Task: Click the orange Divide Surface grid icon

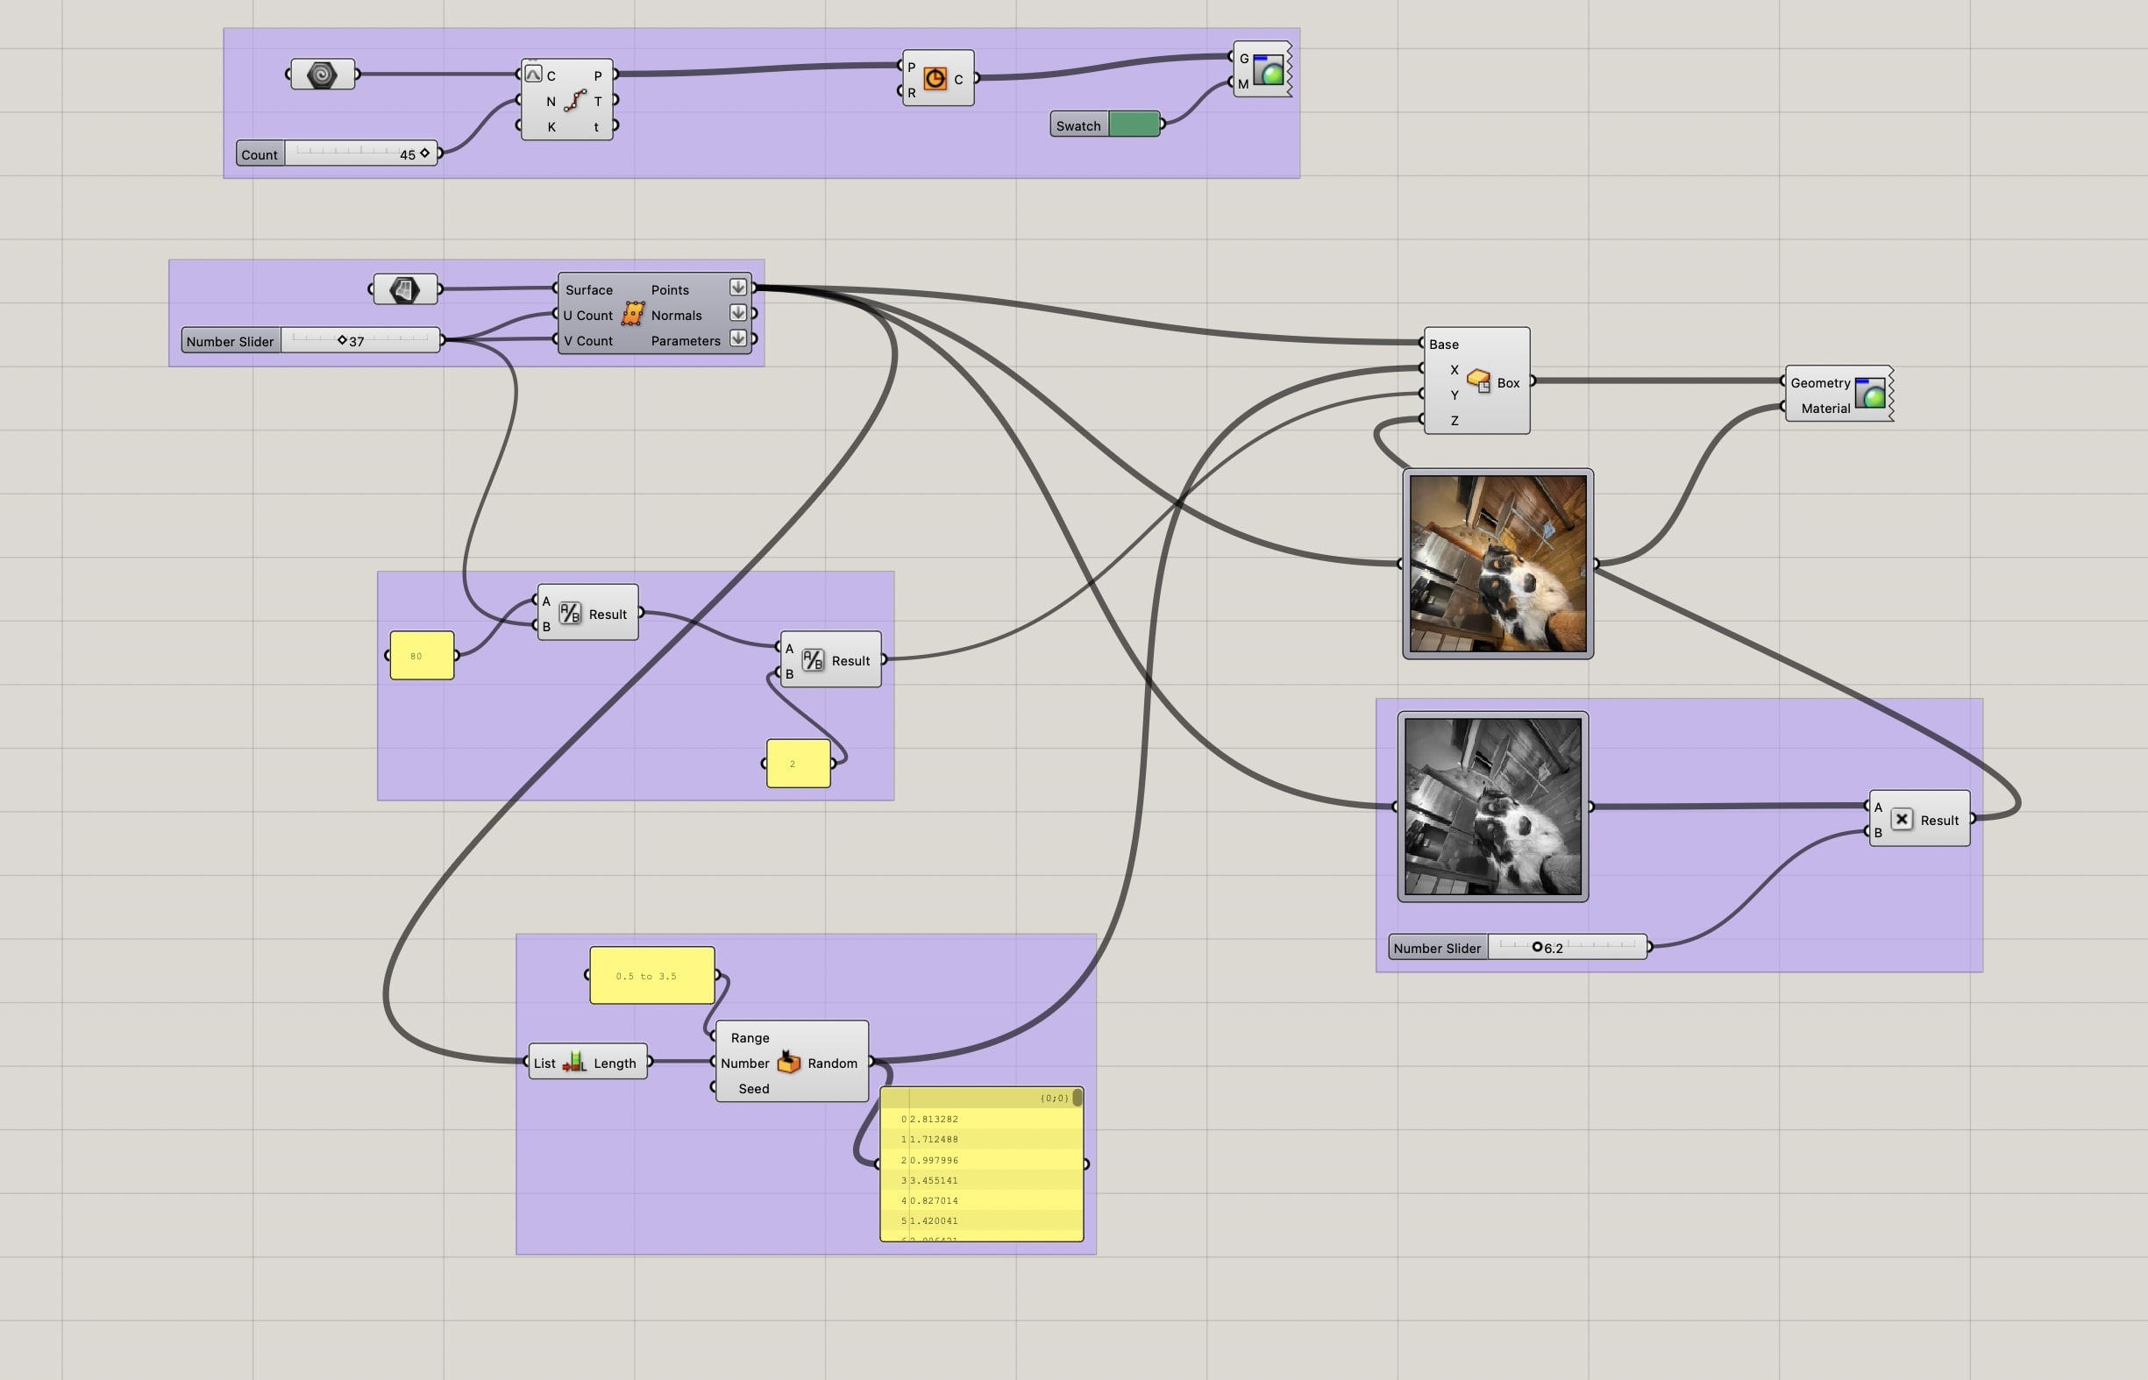Action: coord(635,315)
